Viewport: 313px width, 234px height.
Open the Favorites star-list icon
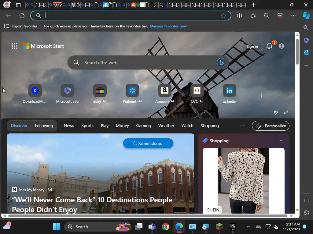click(x=253, y=16)
